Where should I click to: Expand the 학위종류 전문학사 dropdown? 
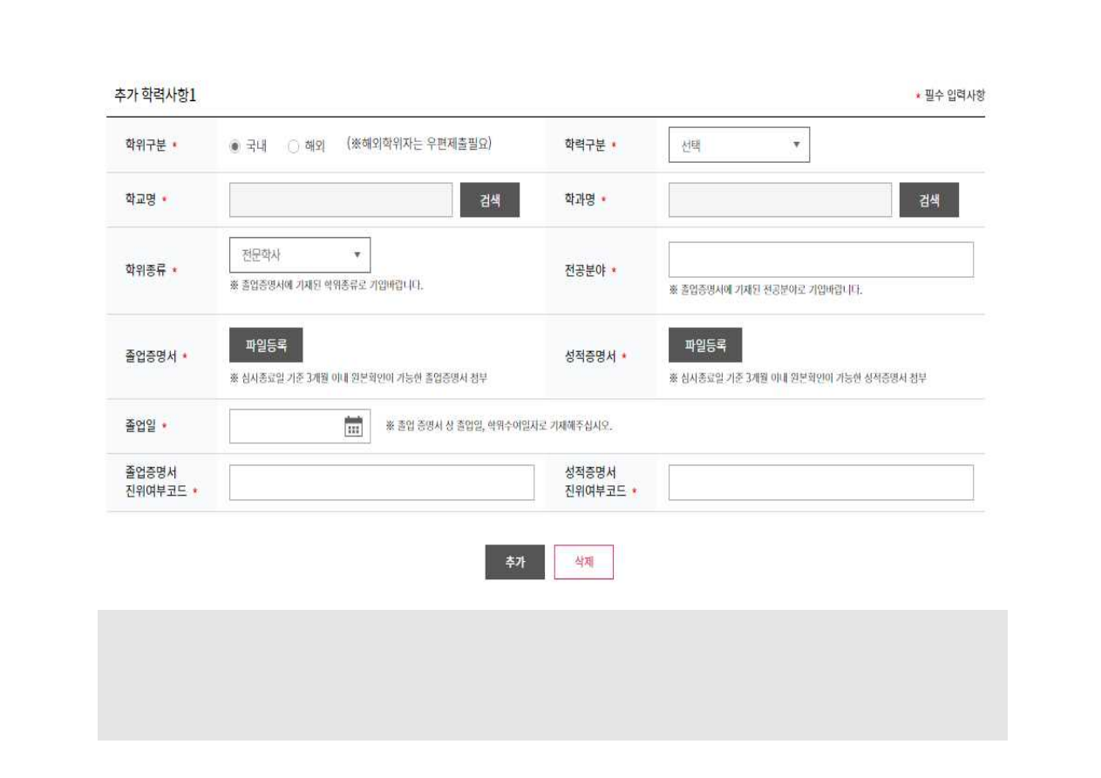(299, 255)
